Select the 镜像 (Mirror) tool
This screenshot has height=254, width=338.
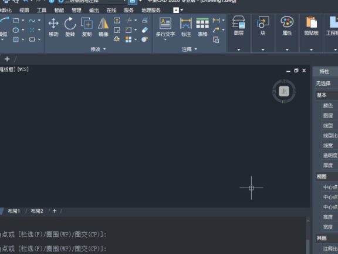(x=103, y=27)
